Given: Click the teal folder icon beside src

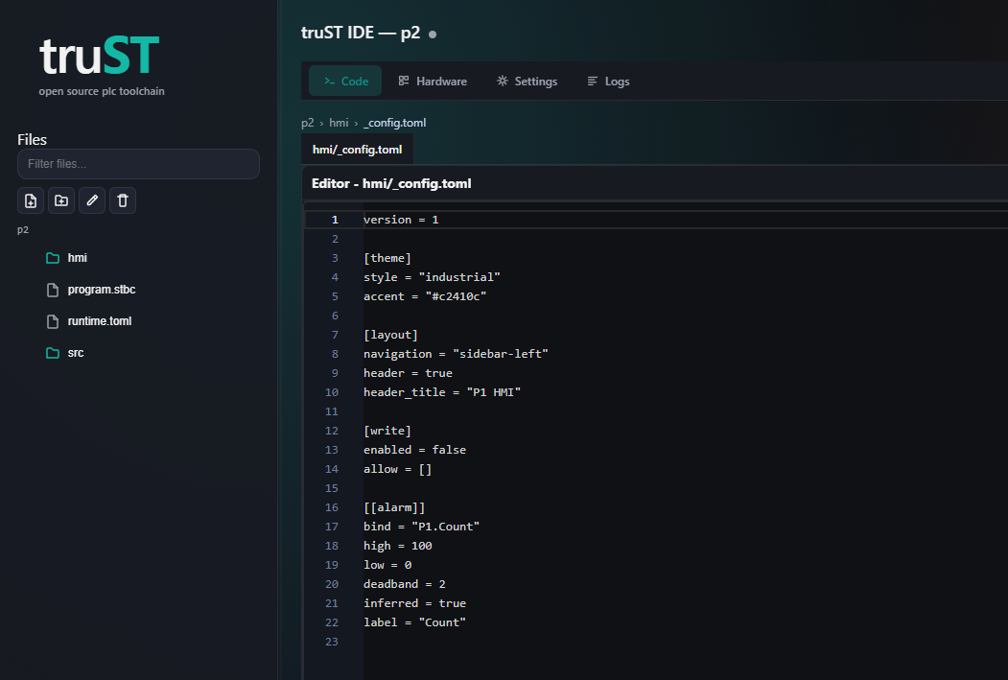Looking at the screenshot, I should [53, 353].
